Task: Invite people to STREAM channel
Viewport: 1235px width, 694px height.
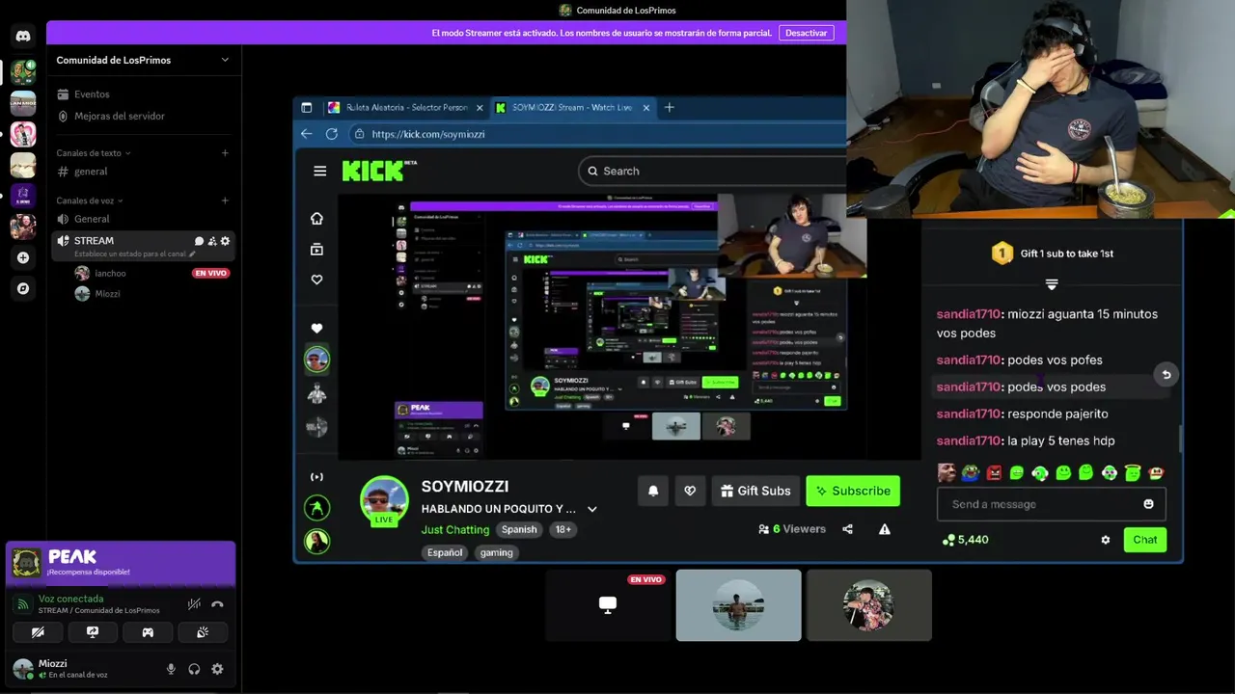Action: 212,241
